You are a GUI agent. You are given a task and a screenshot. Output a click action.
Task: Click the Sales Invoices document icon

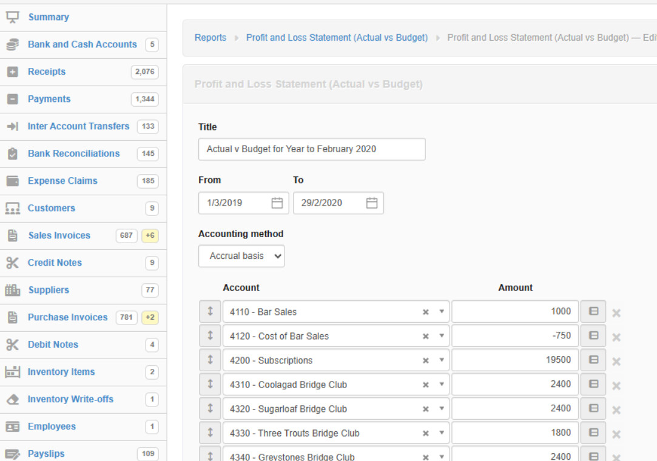(13, 235)
